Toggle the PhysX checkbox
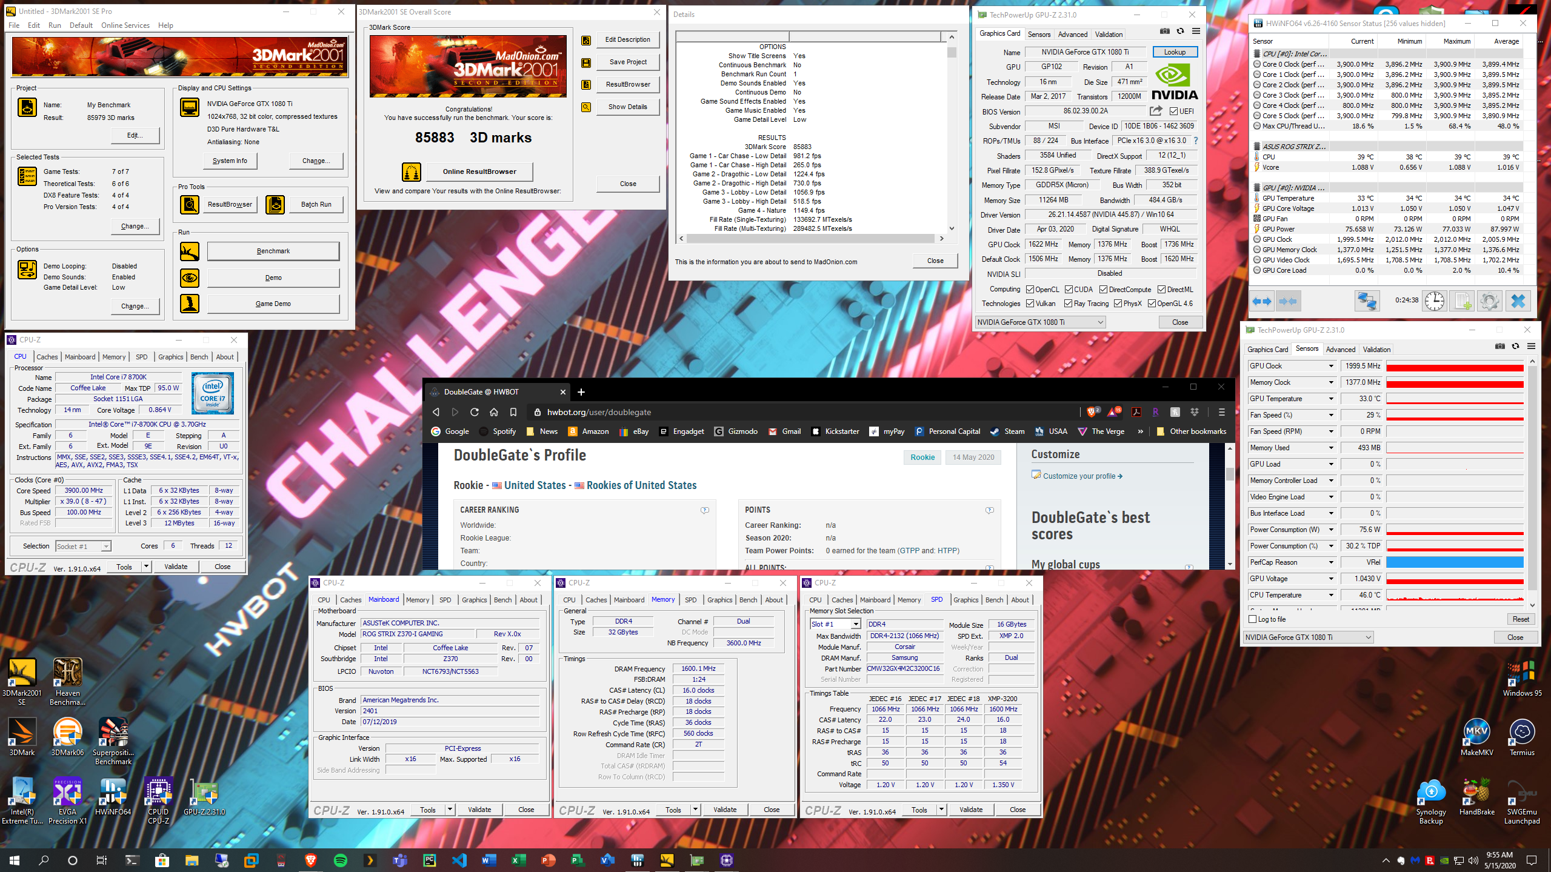Viewport: 1551px width, 872px height. pos(1118,304)
